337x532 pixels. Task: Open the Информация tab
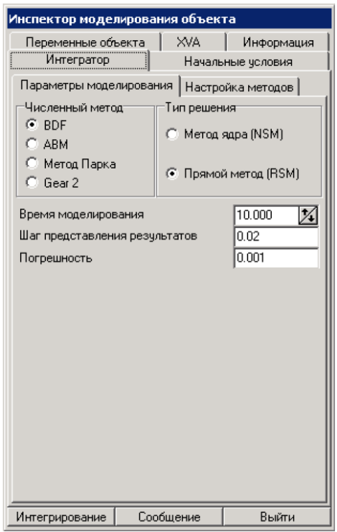[278, 42]
